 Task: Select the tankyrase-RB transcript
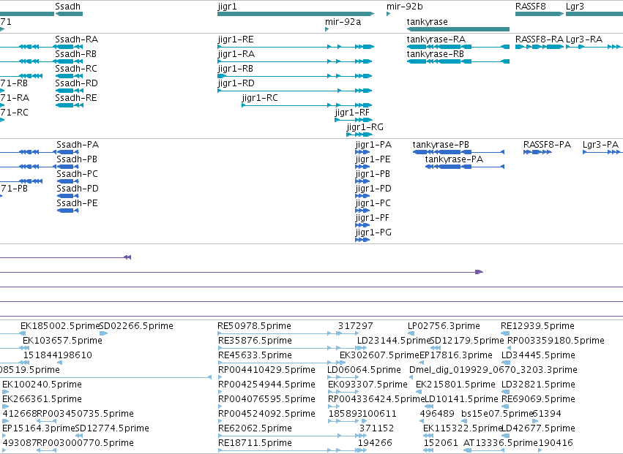[458, 61]
